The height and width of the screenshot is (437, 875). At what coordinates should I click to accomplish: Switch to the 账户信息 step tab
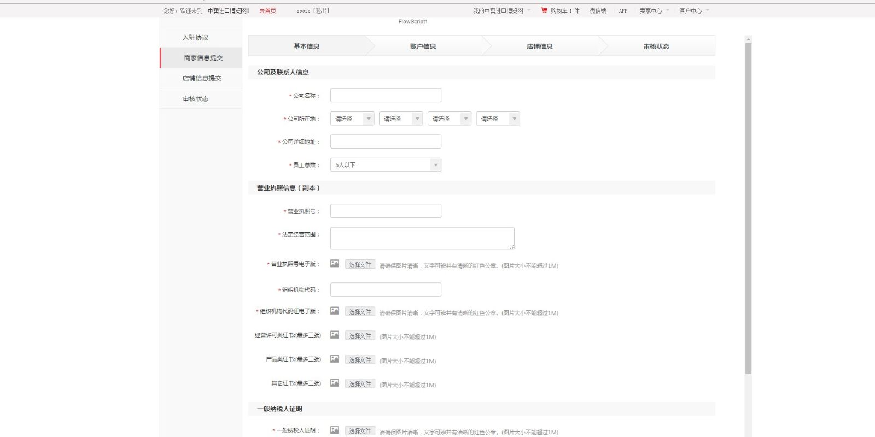pyautogui.click(x=423, y=46)
